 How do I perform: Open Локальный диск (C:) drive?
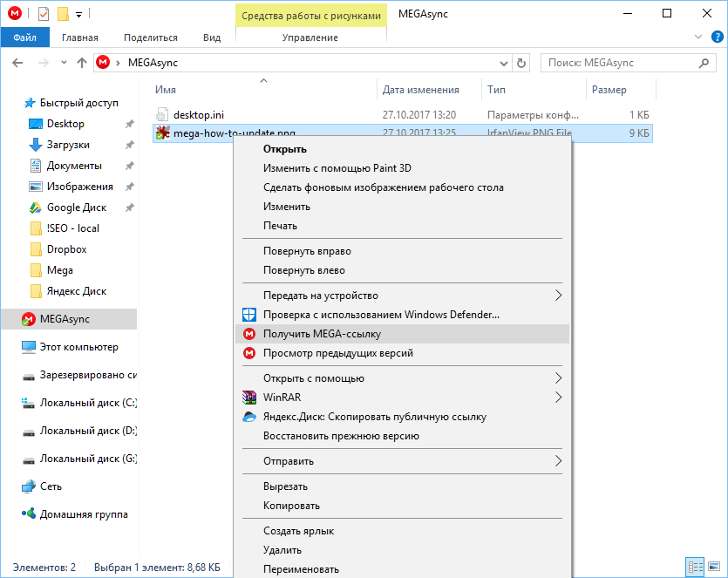(88, 403)
